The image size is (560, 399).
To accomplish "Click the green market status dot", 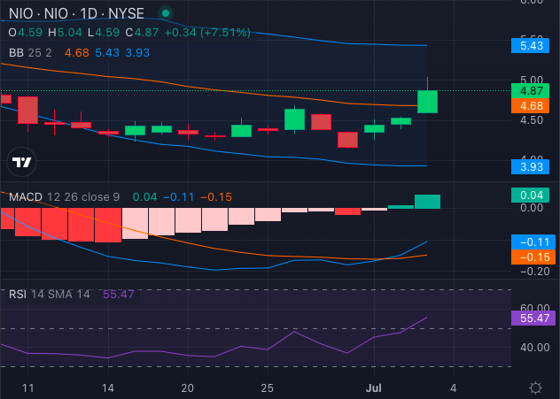I will [166, 13].
